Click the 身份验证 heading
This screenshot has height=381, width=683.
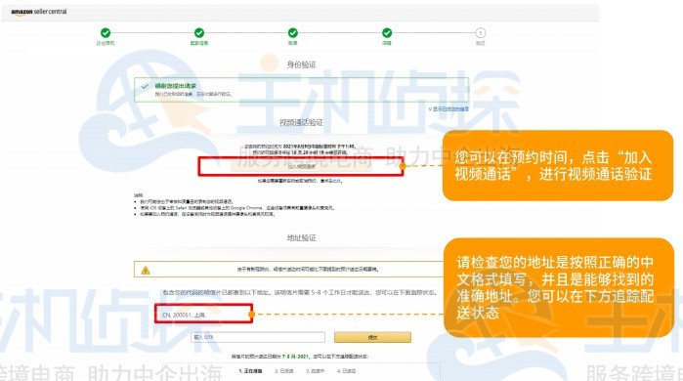(301, 64)
